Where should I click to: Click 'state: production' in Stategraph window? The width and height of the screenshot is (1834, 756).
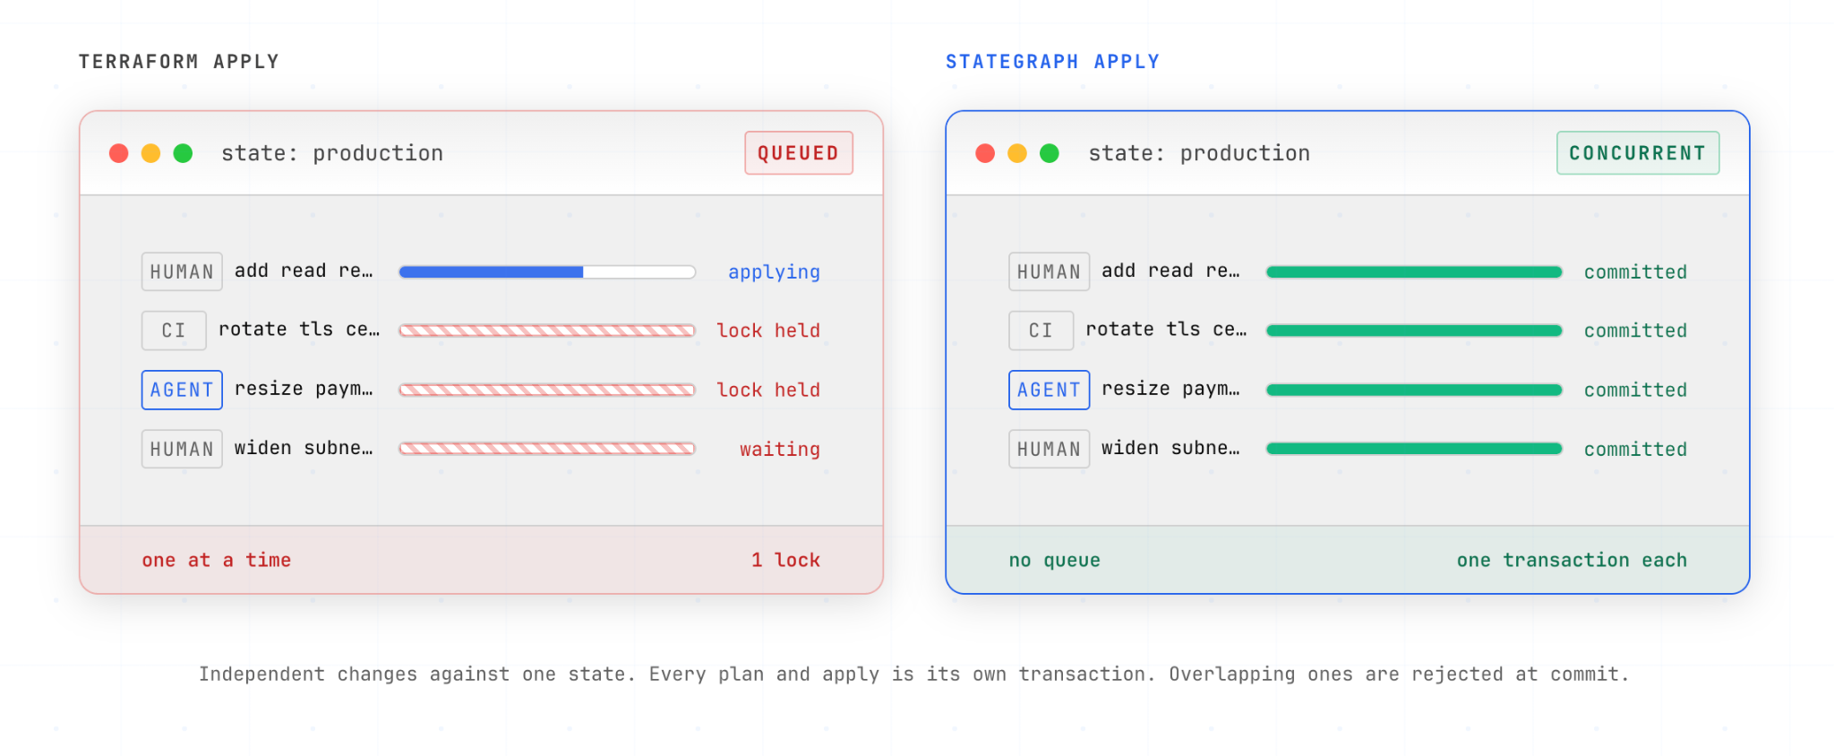click(x=1199, y=153)
